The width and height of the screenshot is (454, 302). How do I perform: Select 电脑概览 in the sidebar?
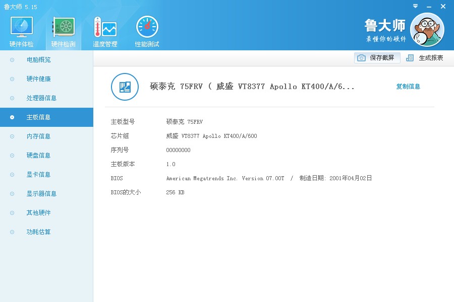[x=46, y=60]
